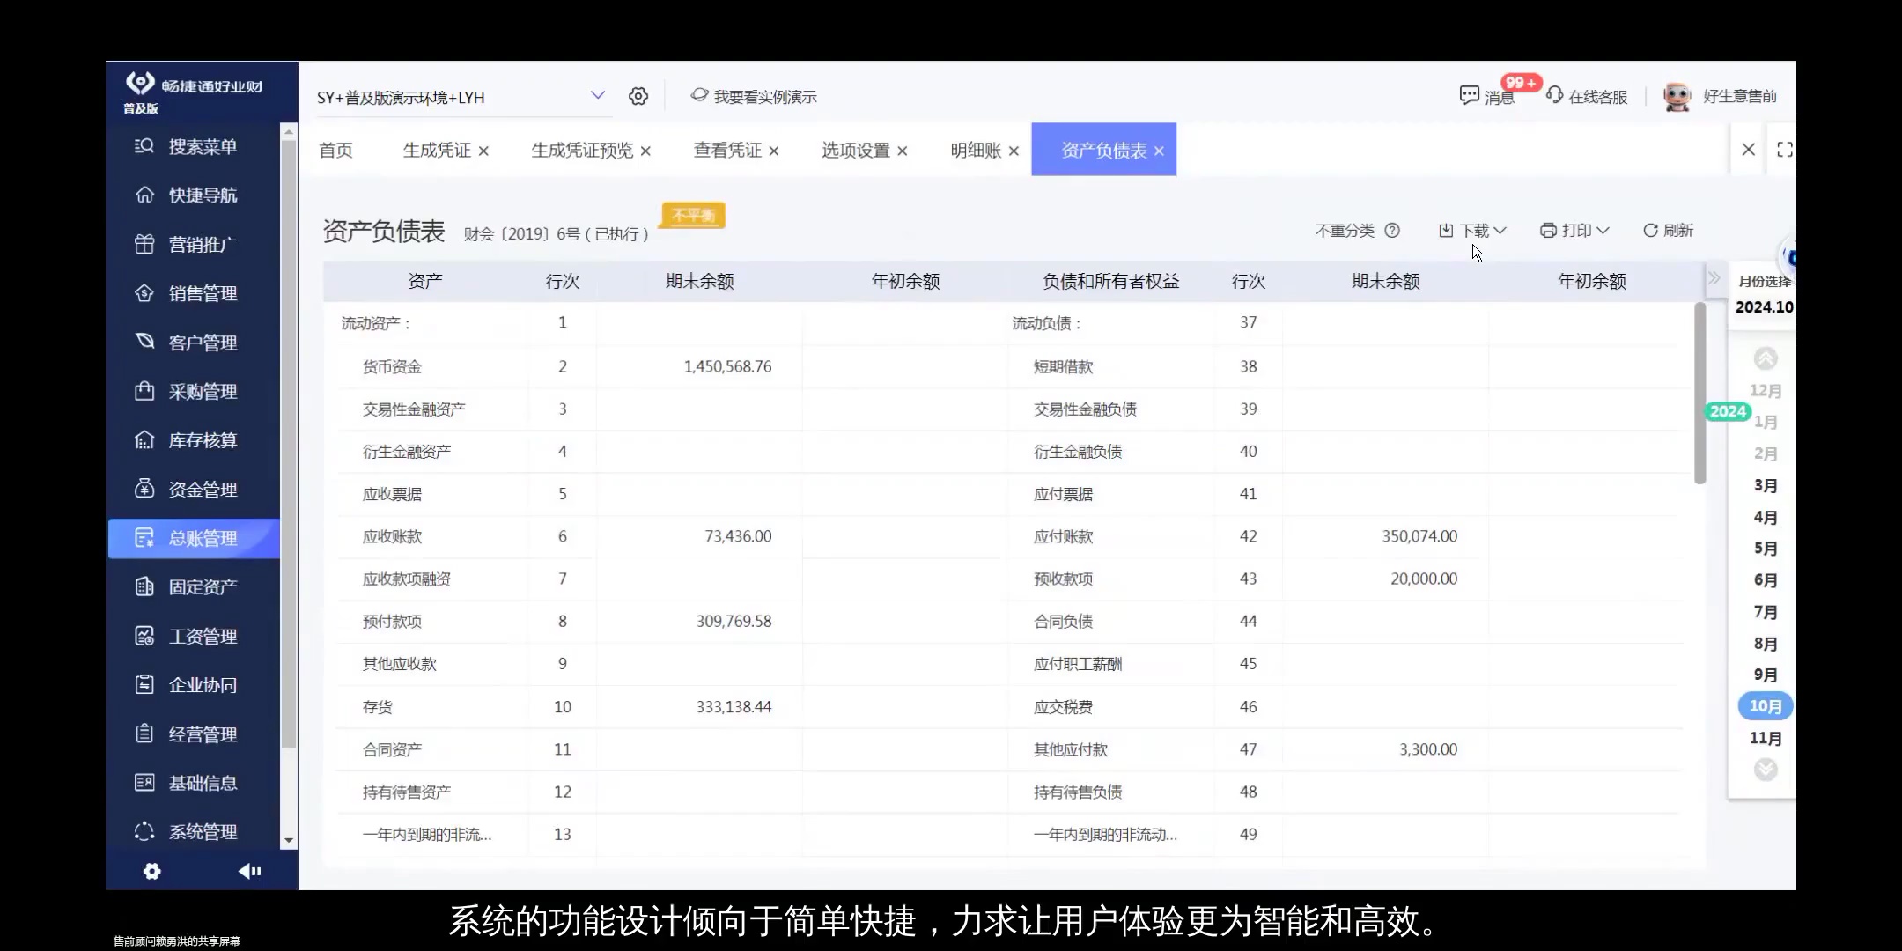1902x951 pixels.
Task: Select the 快捷导航 navigation icon
Action: 145,195
